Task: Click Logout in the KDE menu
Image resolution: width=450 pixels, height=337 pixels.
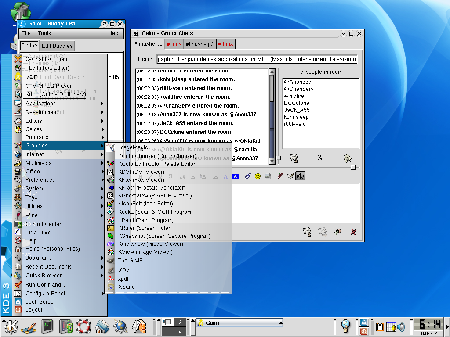Action: (34, 310)
